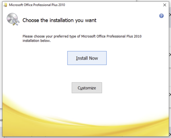Screen dimensions: 171x138
Task: Close the Office setup dialog
Action: 165,5
